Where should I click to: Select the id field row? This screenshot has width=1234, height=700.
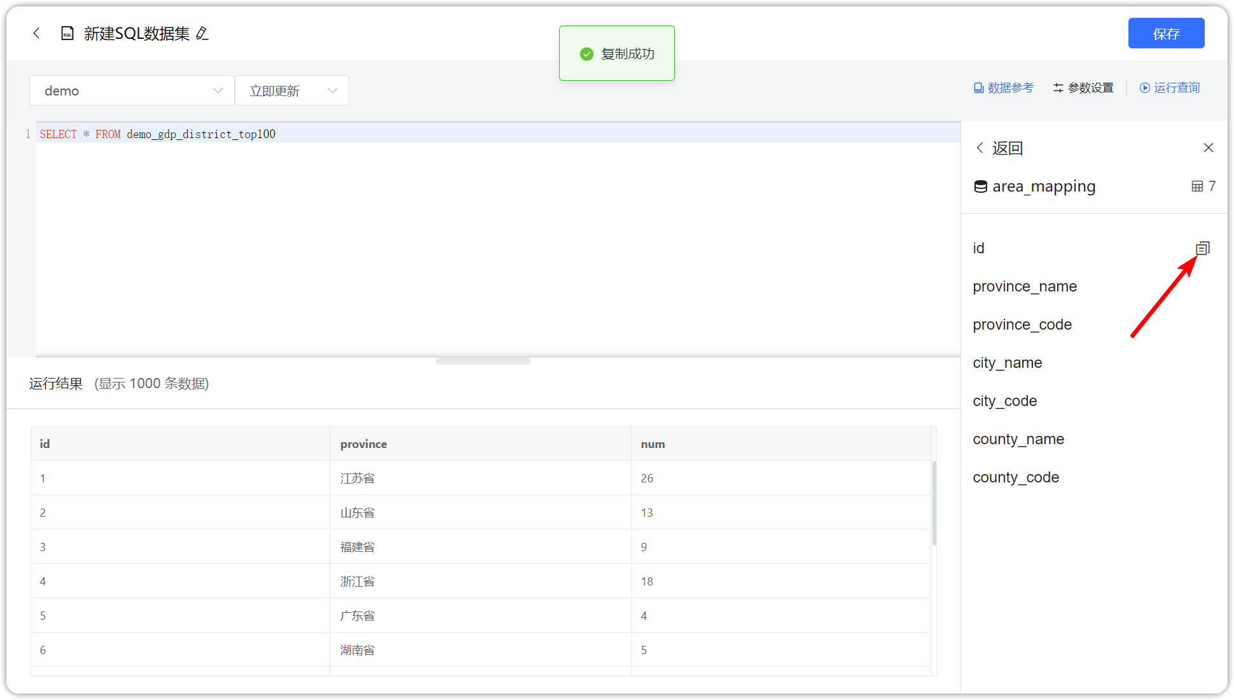[1094, 248]
